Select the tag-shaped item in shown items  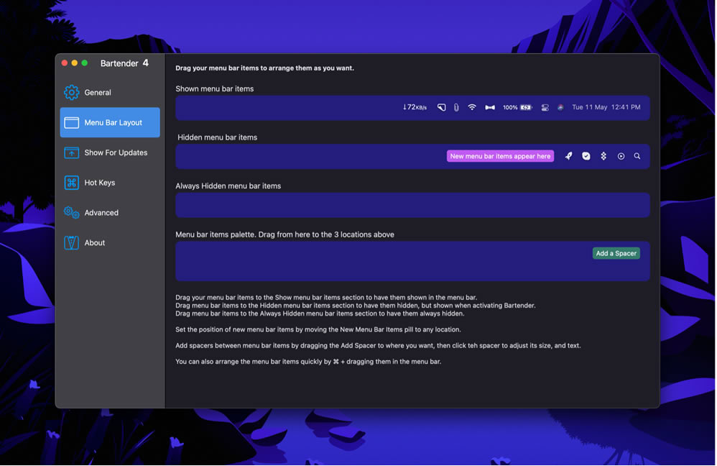[x=441, y=108]
